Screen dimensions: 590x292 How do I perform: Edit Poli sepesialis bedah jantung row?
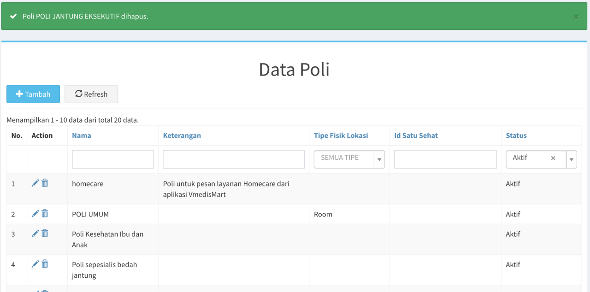click(x=35, y=264)
